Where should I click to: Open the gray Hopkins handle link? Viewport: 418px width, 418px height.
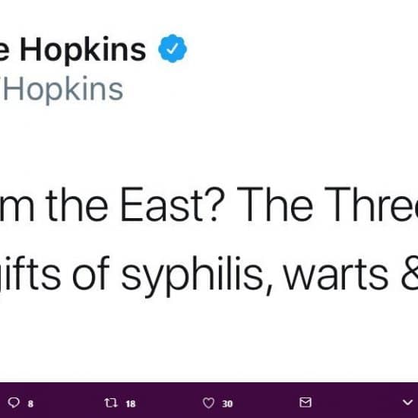tap(62, 90)
